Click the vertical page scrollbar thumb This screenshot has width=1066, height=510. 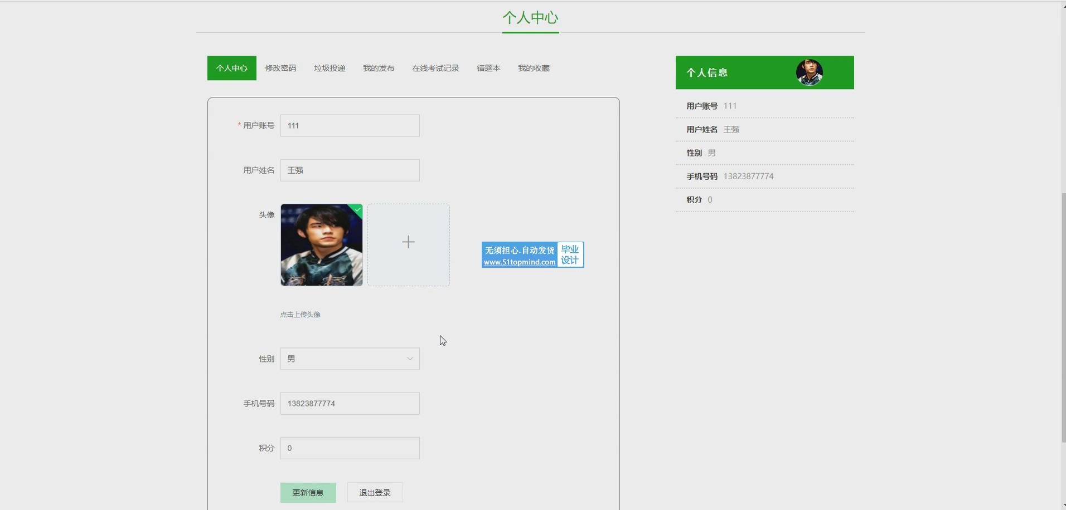[1063, 317]
